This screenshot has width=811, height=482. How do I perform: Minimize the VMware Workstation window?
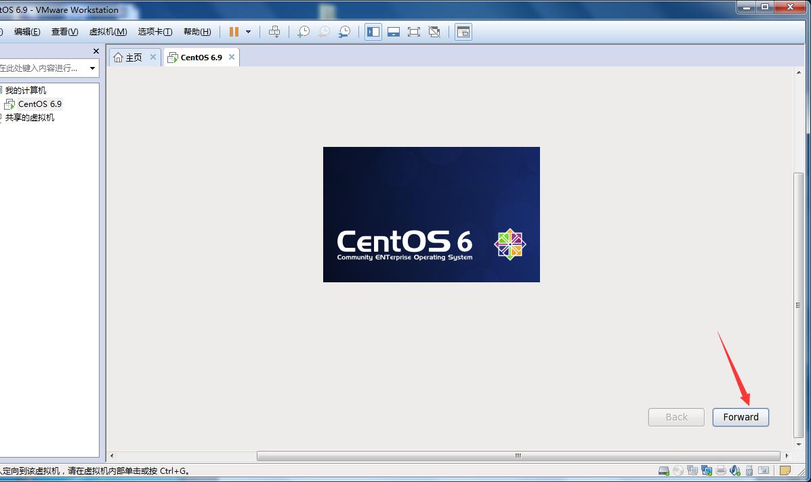[747, 7]
